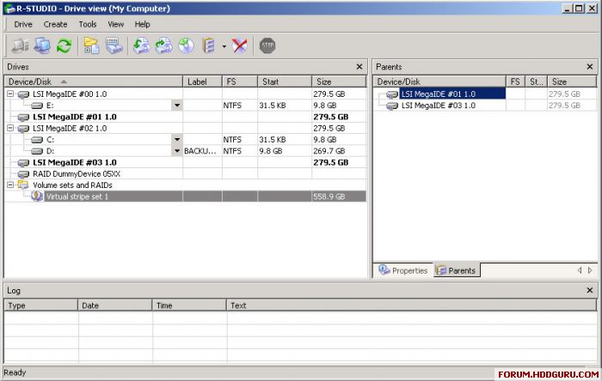Sort Drives by Device/Disk column

click(x=94, y=82)
